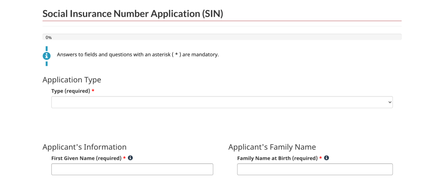
Task: Click the Applicant's Information section heading
Action: tap(84, 147)
